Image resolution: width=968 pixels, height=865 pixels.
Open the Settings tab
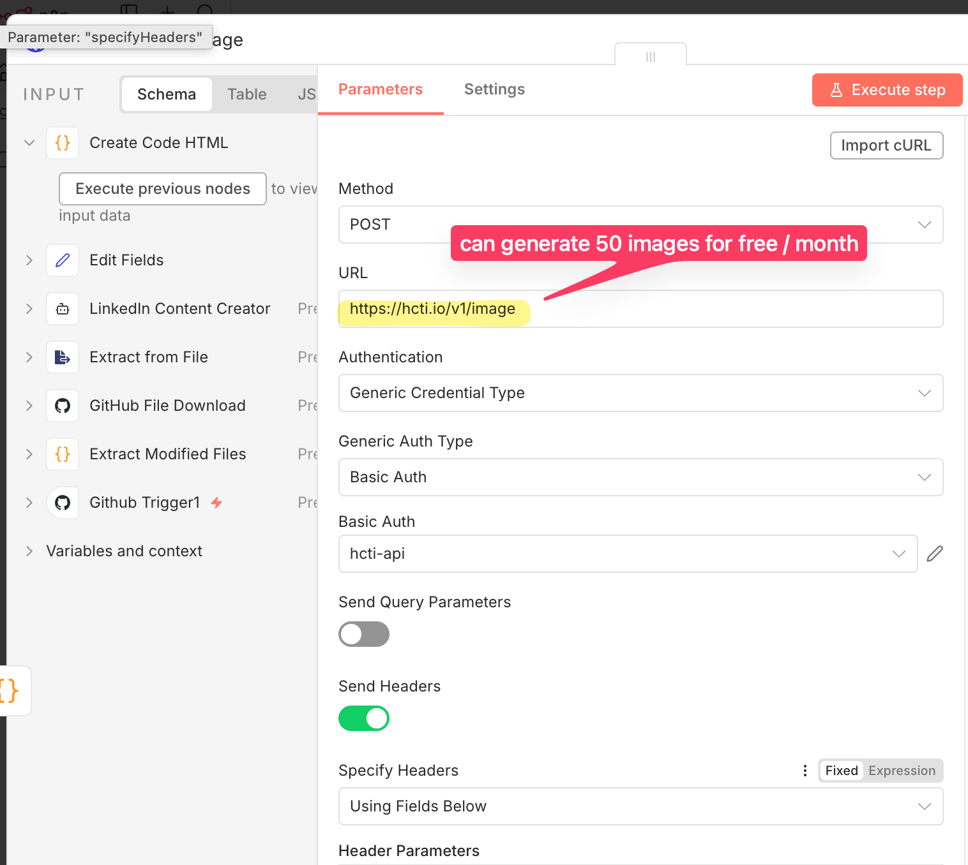(x=494, y=89)
